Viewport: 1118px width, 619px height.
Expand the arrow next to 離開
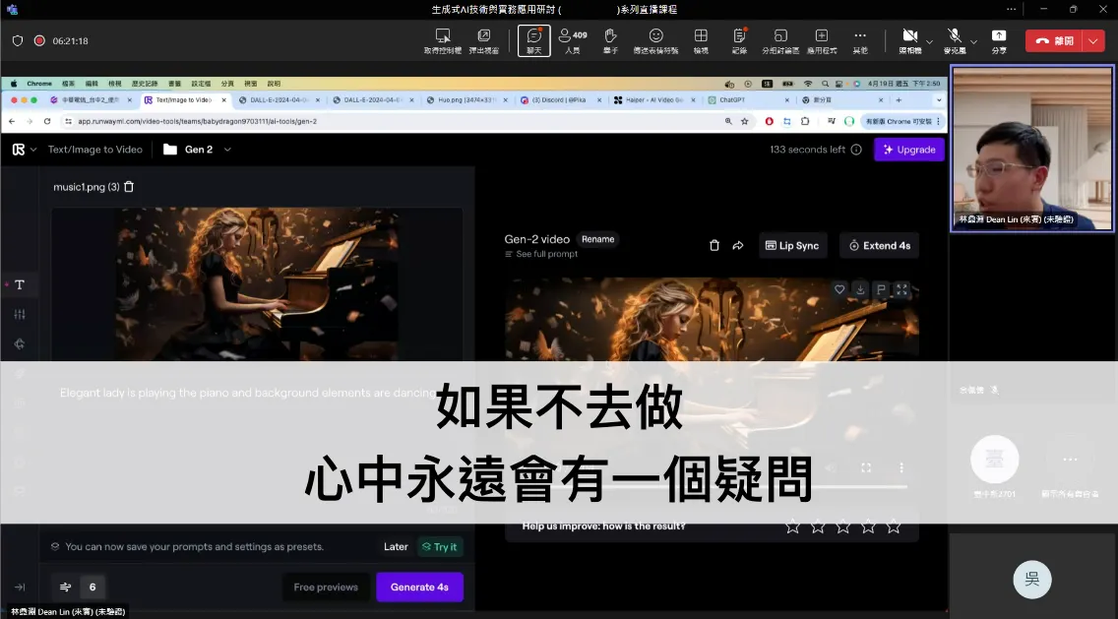click(1093, 40)
